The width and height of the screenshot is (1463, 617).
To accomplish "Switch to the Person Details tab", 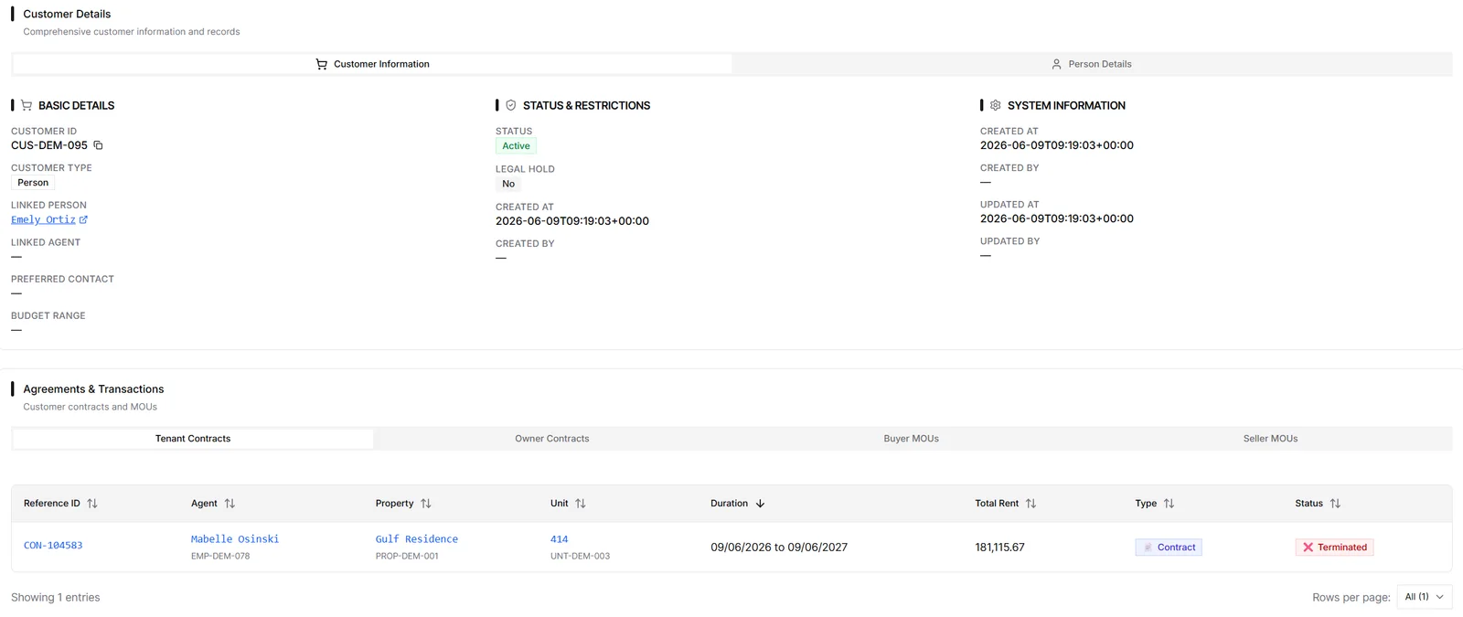I will [1092, 64].
